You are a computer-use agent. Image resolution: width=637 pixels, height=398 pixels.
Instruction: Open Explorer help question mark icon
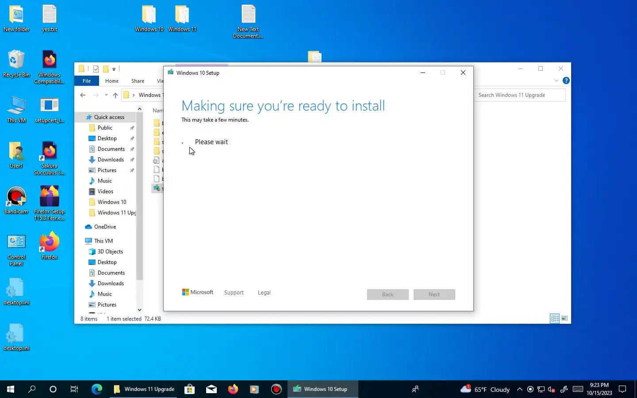566,80
